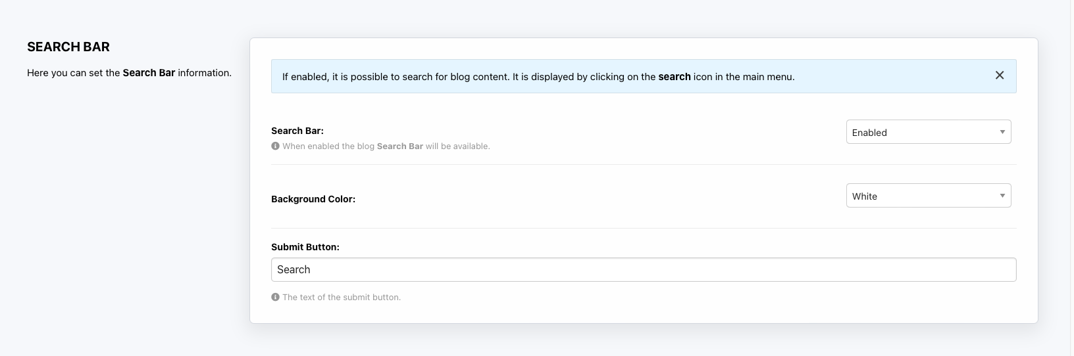The height and width of the screenshot is (356, 1074).
Task: Open the Background Color 'White' dropdown
Action: click(921, 196)
